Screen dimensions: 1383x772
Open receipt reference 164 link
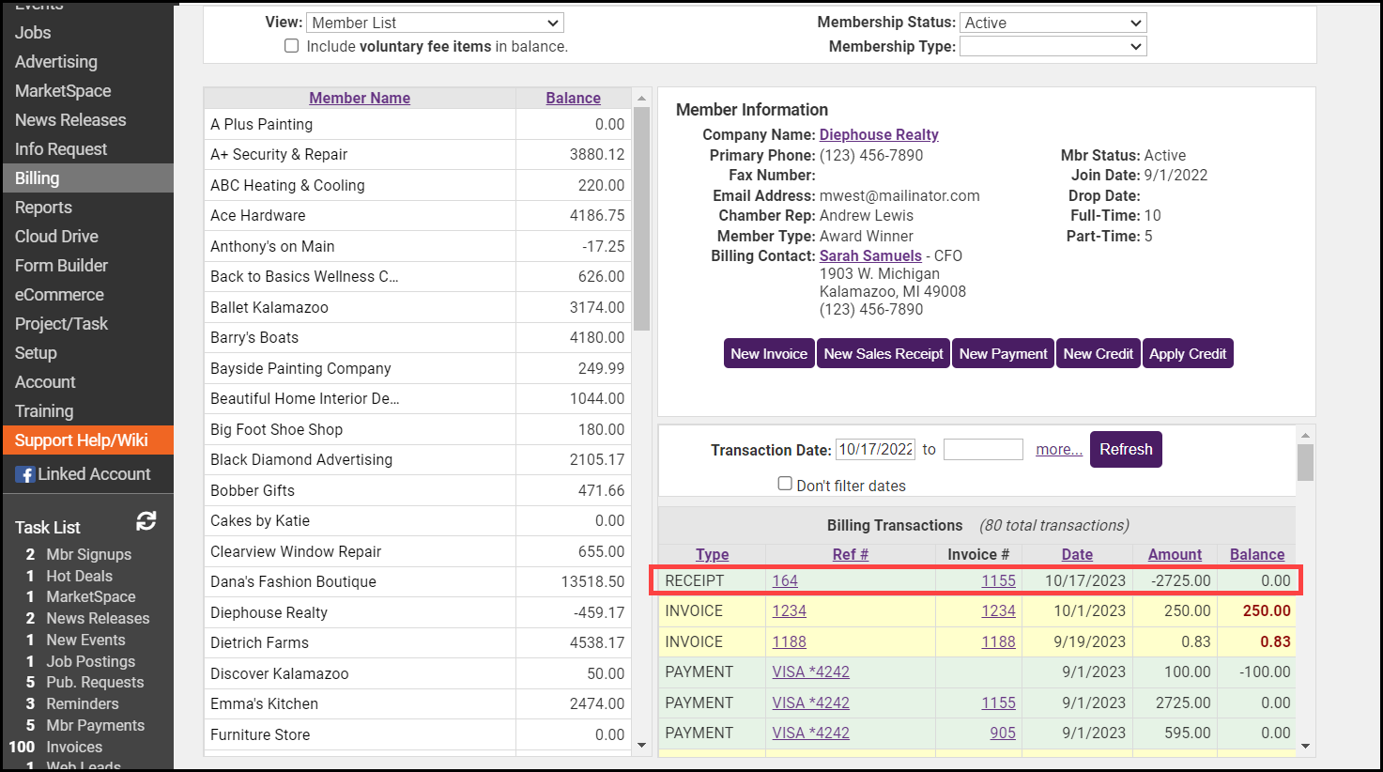pyautogui.click(x=785, y=580)
